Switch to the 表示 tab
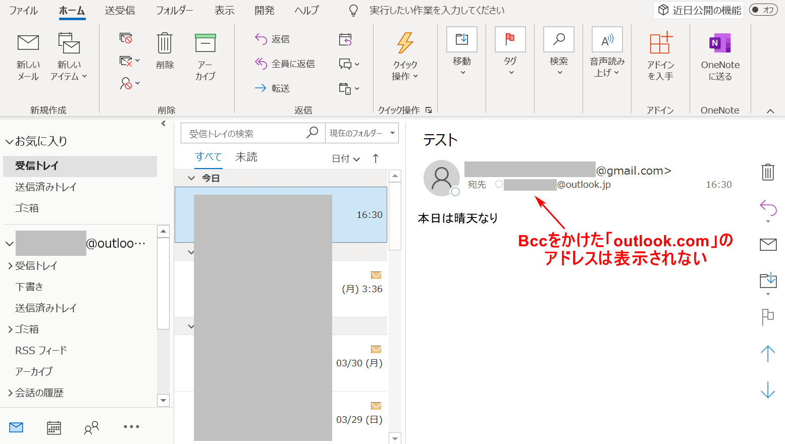 [224, 11]
